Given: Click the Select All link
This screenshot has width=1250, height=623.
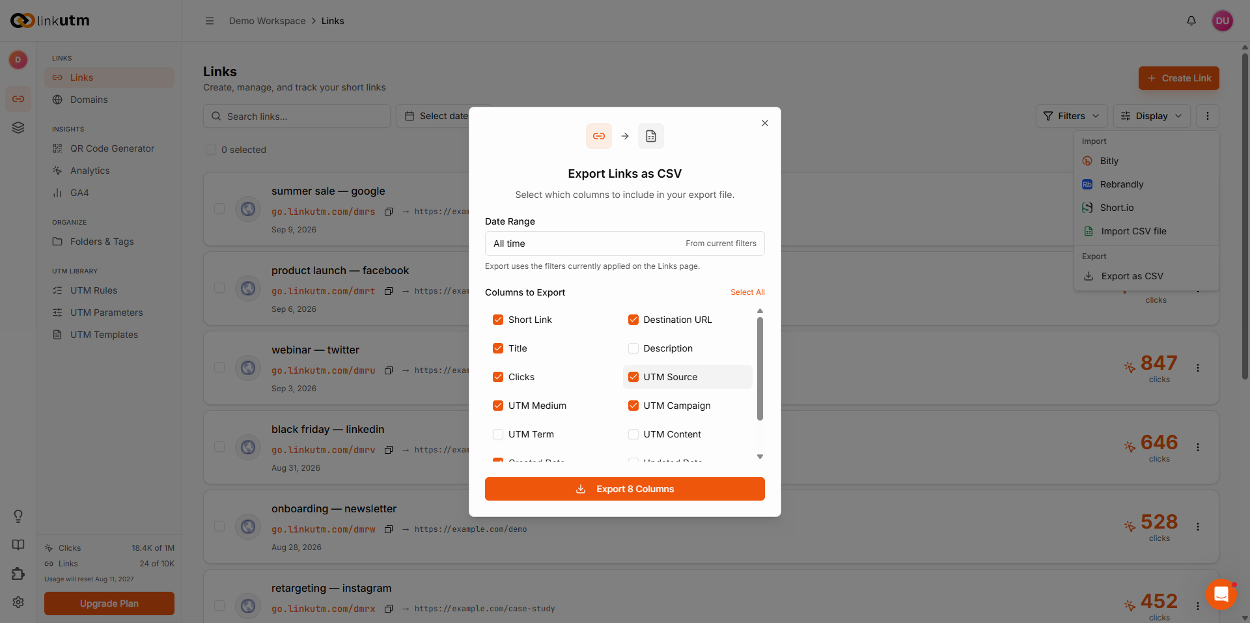Looking at the screenshot, I should coord(747,292).
